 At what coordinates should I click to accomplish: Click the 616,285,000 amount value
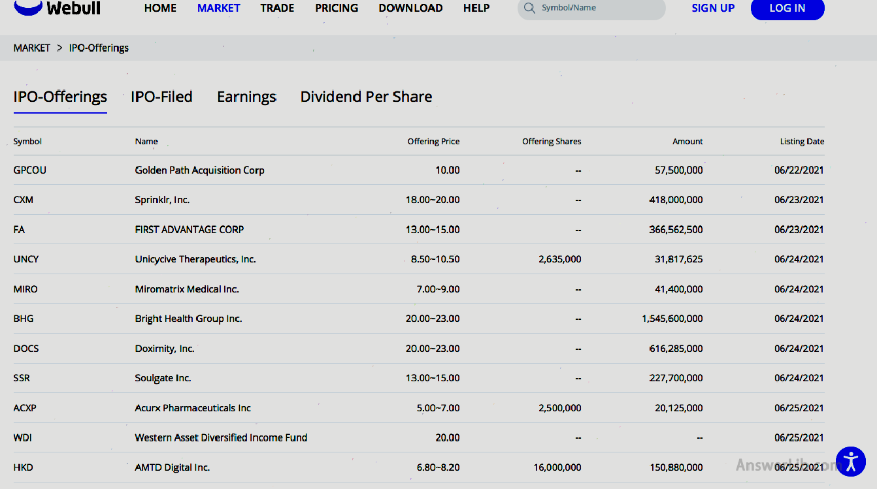676,349
